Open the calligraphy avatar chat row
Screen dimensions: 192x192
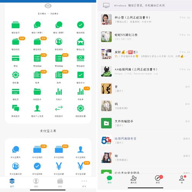pyautogui.click(x=145, y=89)
